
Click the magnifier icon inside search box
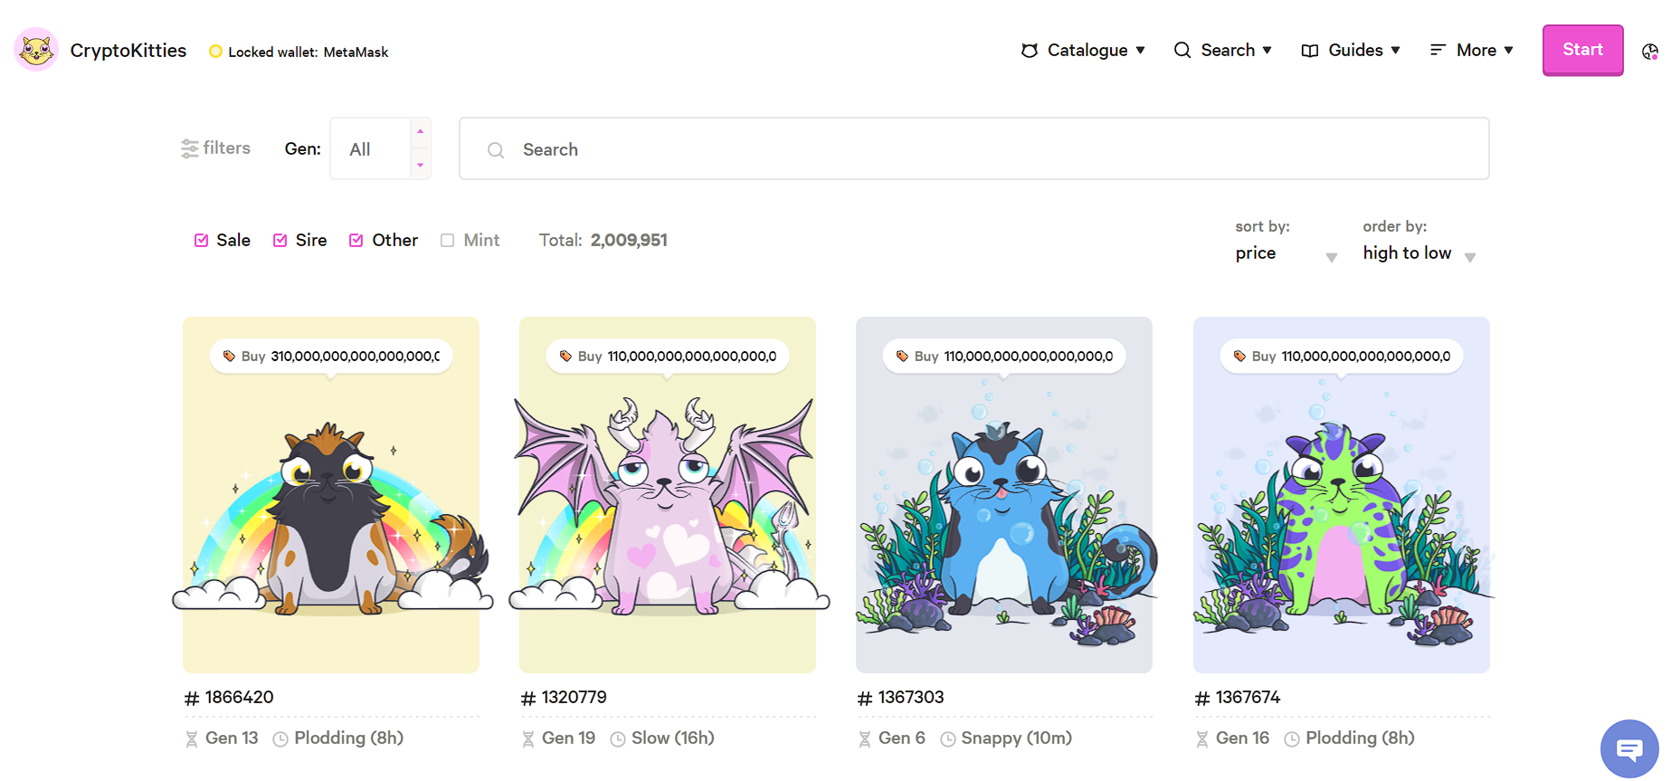pyautogui.click(x=496, y=150)
